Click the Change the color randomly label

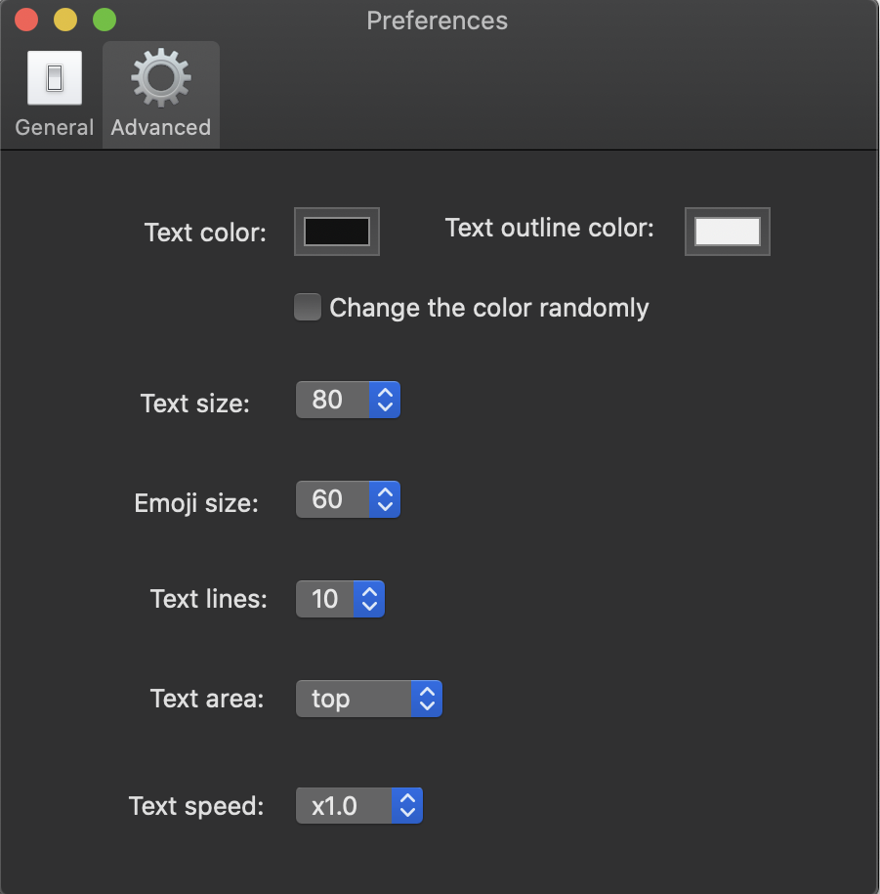489,308
